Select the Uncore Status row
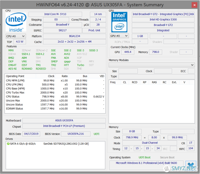 pyautogui.click(x=55, y=105)
